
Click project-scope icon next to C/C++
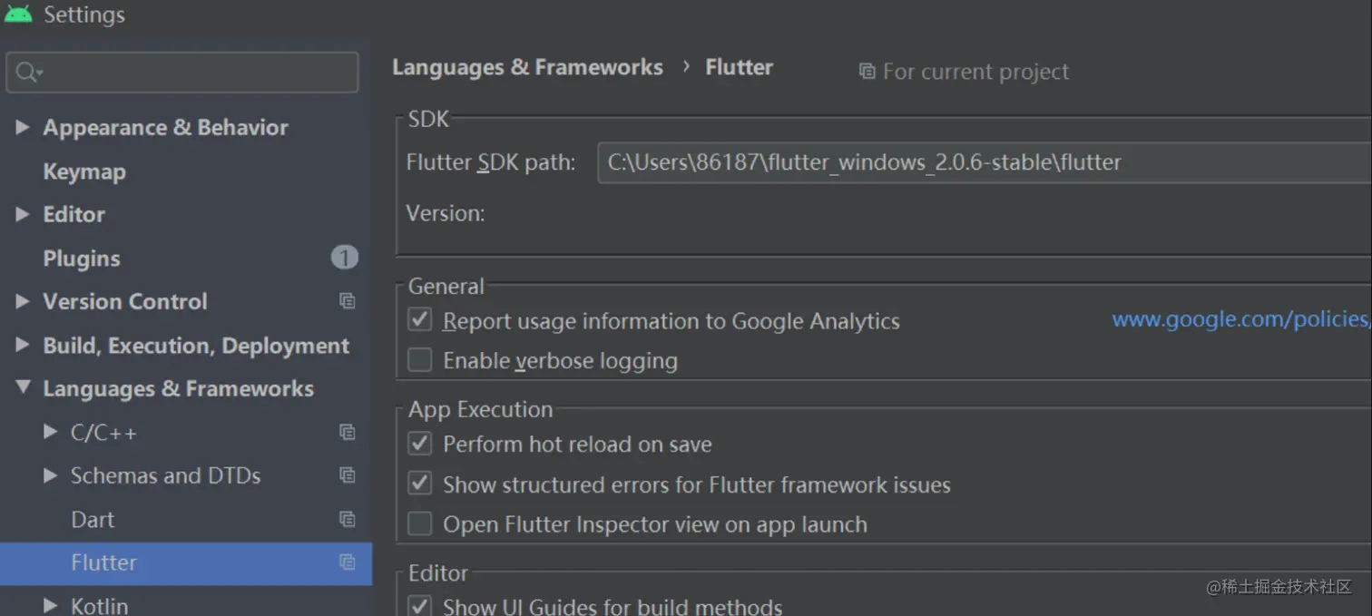(347, 433)
